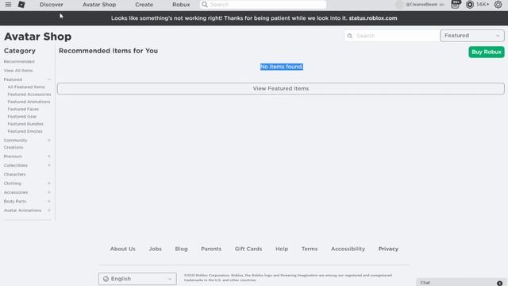The image size is (508, 286).
Task: Click the top search magnifier icon
Action: [x=205, y=5]
